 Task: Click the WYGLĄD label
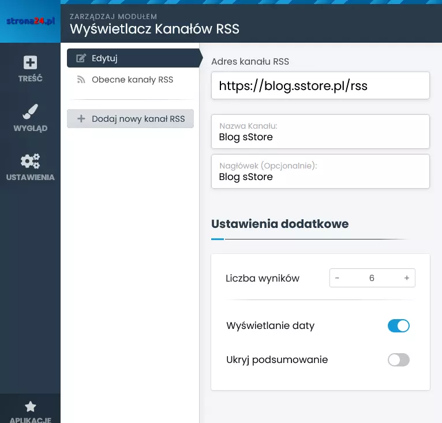[30, 128]
